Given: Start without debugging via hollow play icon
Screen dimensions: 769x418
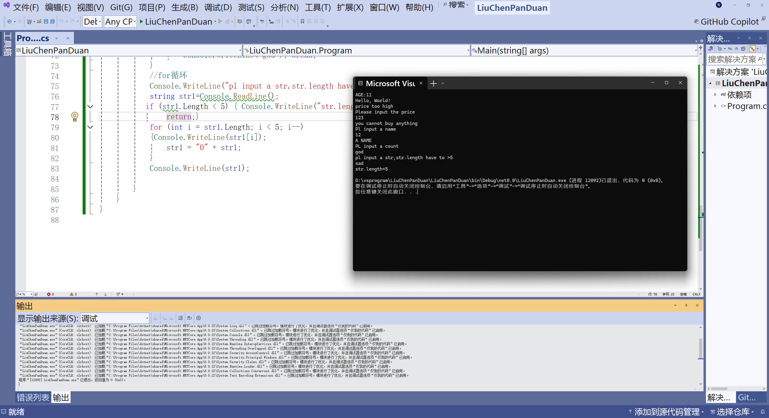Looking at the screenshot, I should tap(220, 21).
